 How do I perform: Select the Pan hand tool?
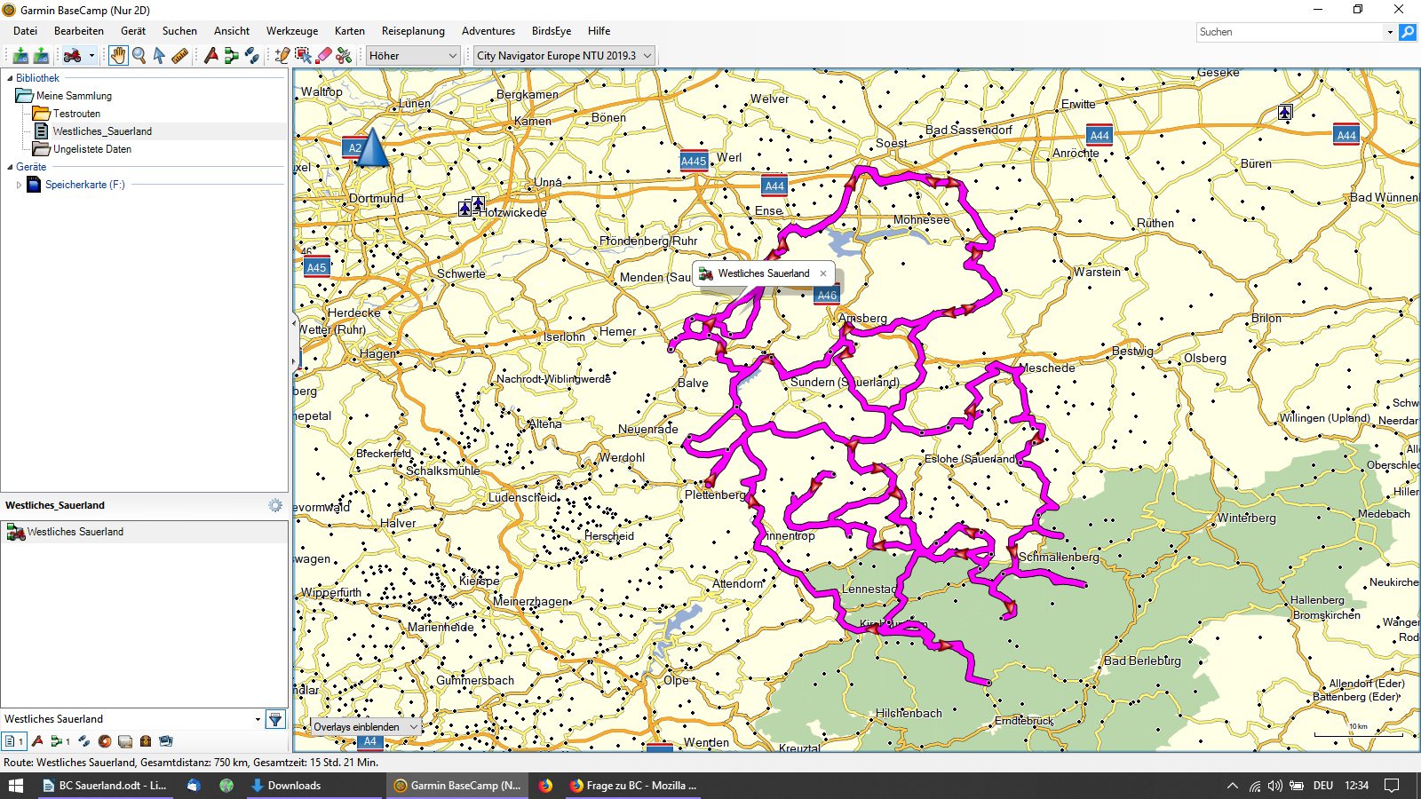(118, 56)
